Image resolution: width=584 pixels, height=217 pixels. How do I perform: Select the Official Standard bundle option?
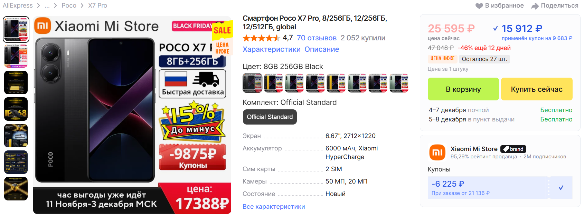pos(270,117)
